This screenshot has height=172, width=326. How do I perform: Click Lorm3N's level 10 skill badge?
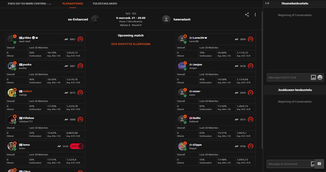250,39
